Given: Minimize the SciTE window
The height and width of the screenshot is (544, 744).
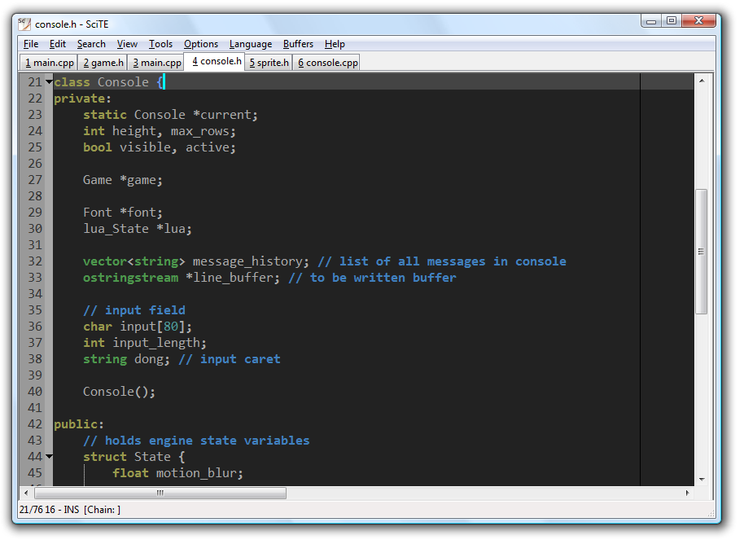Looking at the screenshot, I should tap(651, 21).
